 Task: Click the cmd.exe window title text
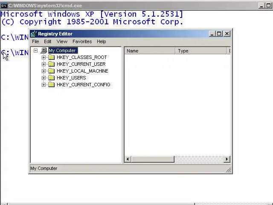pyautogui.click(x=45, y=6)
